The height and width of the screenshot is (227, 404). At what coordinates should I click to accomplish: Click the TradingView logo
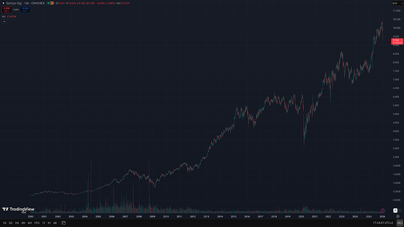click(x=18, y=209)
